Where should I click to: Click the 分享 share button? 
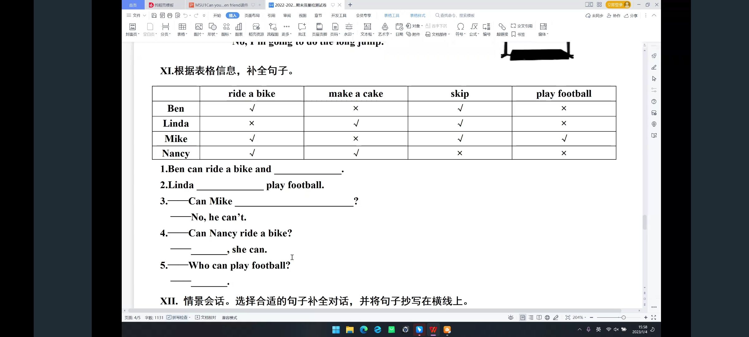(631, 15)
